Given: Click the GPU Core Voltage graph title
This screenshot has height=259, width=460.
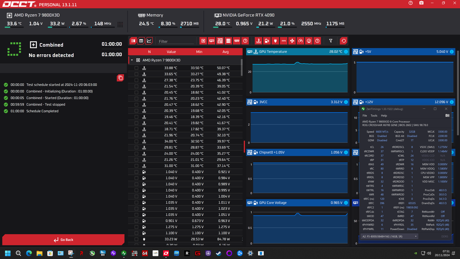Looking at the screenshot, I should pos(273,203).
